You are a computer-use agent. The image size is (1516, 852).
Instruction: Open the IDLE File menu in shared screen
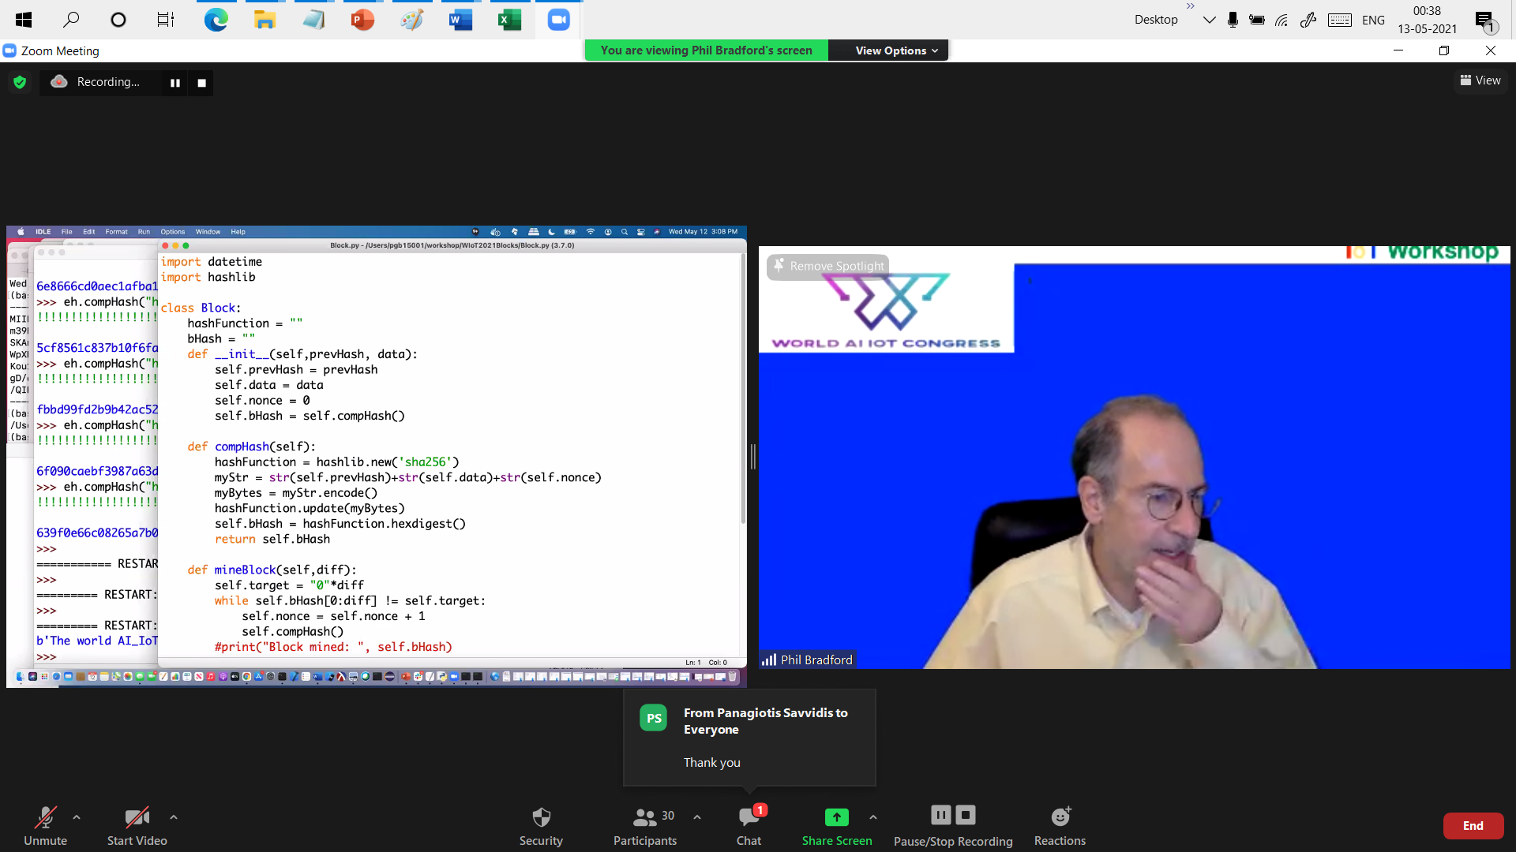[66, 232]
